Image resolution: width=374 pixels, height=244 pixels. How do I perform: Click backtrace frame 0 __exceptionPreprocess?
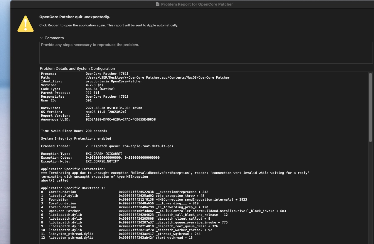coord(124,192)
